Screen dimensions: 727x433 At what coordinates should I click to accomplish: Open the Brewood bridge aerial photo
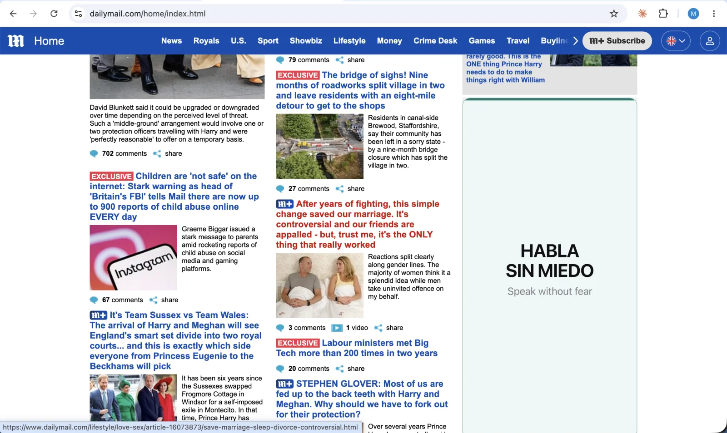320,146
